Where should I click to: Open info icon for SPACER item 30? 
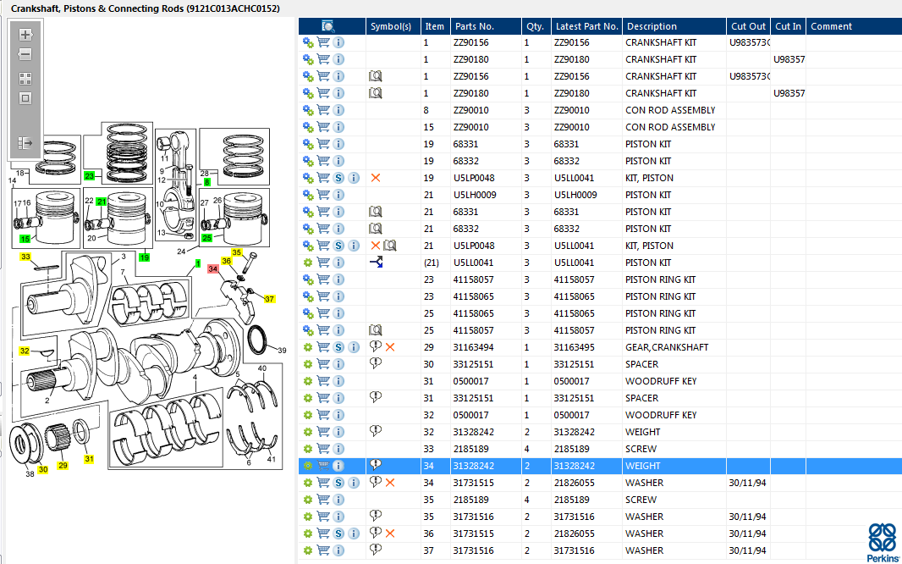click(338, 364)
